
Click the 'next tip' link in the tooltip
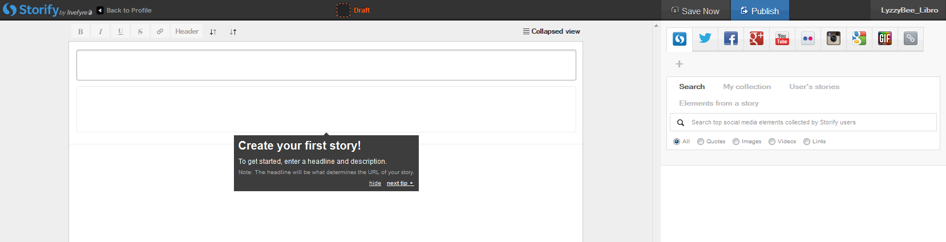(x=399, y=183)
